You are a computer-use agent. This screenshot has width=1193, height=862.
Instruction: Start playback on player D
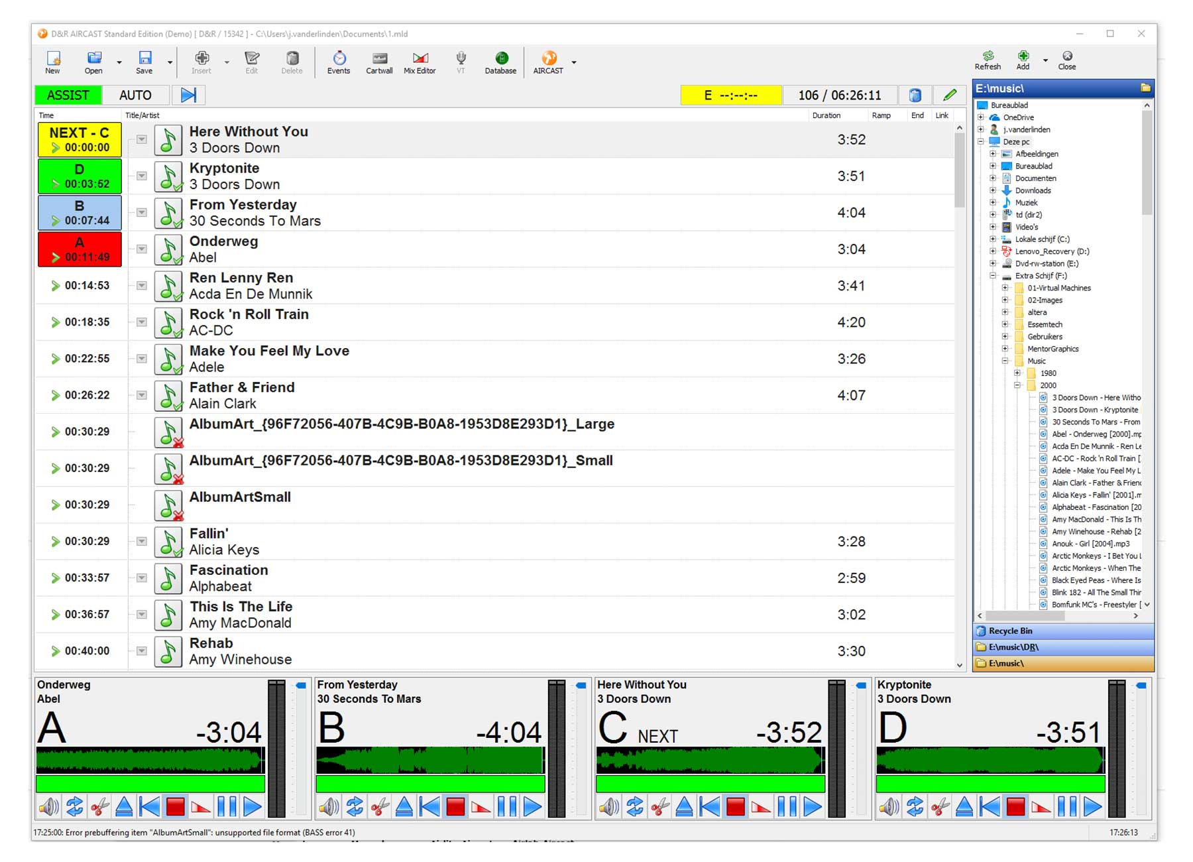tap(1092, 807)
